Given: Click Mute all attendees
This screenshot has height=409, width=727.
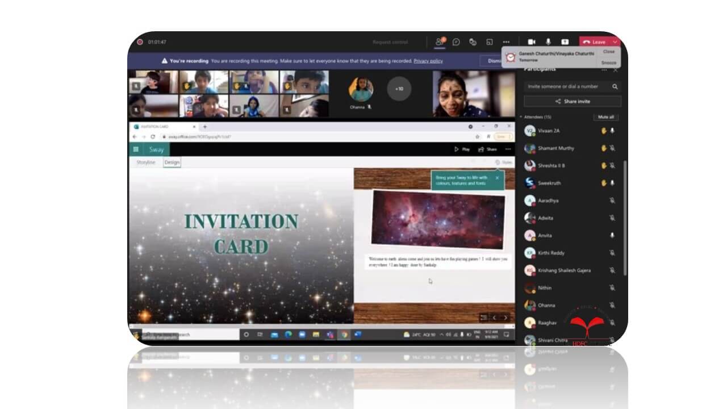Looking at the screenshot, I should tap(606, 117).
